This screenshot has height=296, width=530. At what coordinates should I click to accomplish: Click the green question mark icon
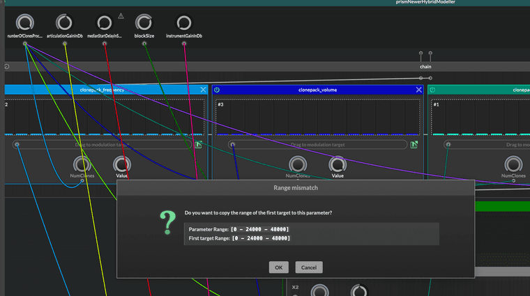167,222
